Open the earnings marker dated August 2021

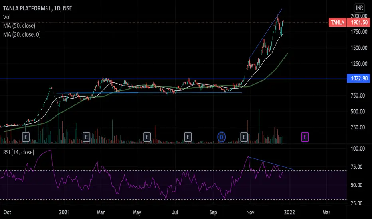click(188, 137)
